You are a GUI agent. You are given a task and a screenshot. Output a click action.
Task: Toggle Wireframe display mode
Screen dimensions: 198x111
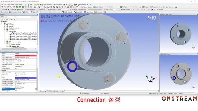coord(124,7)
